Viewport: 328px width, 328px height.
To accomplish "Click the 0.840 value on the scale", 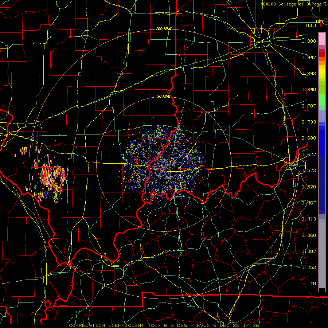I will pos(309,90).
